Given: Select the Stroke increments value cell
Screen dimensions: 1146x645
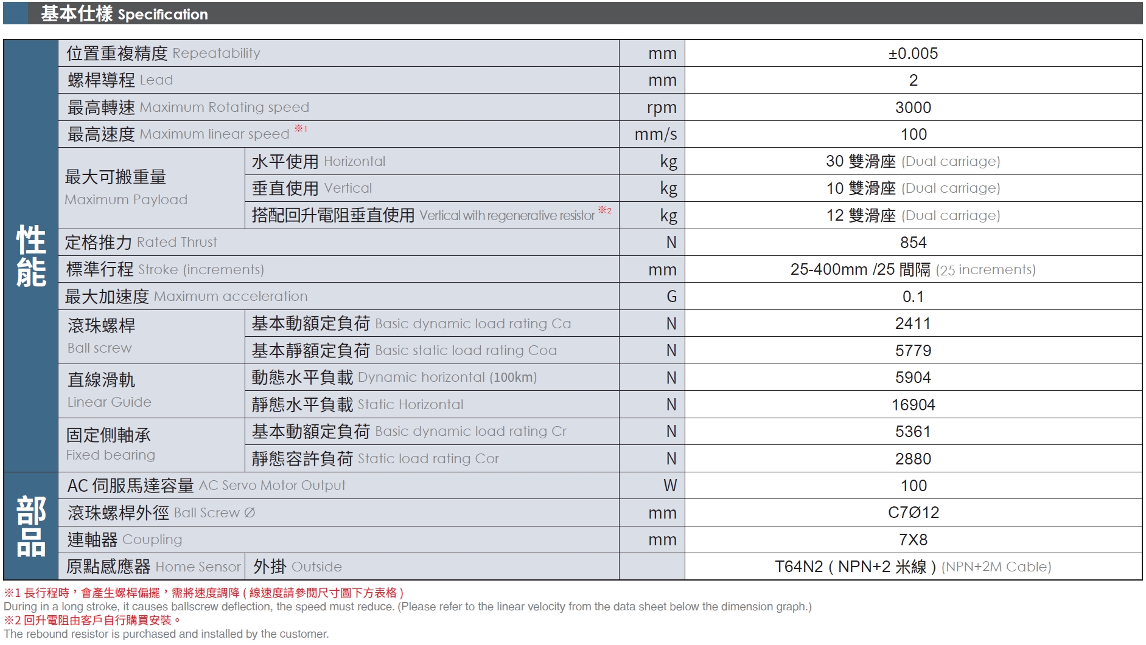Looking at the screenshot, I should tap(912, 269).
